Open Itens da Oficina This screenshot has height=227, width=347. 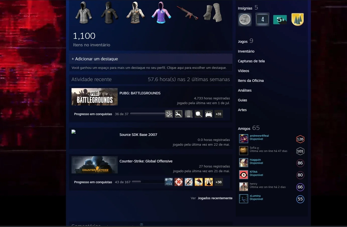click(251, 81)
